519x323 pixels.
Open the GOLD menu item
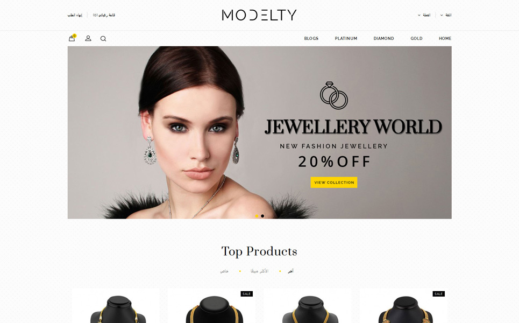pyautogui.click(x=416, y=38)
